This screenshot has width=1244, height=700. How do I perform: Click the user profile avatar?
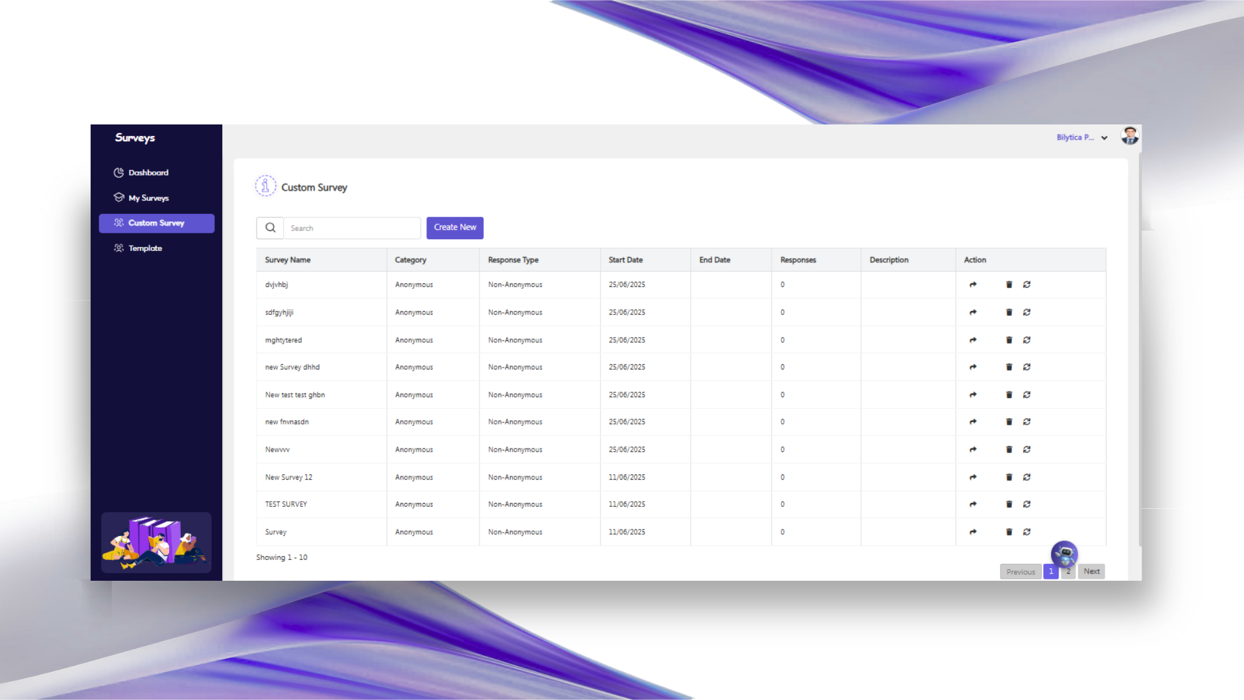1130,136
